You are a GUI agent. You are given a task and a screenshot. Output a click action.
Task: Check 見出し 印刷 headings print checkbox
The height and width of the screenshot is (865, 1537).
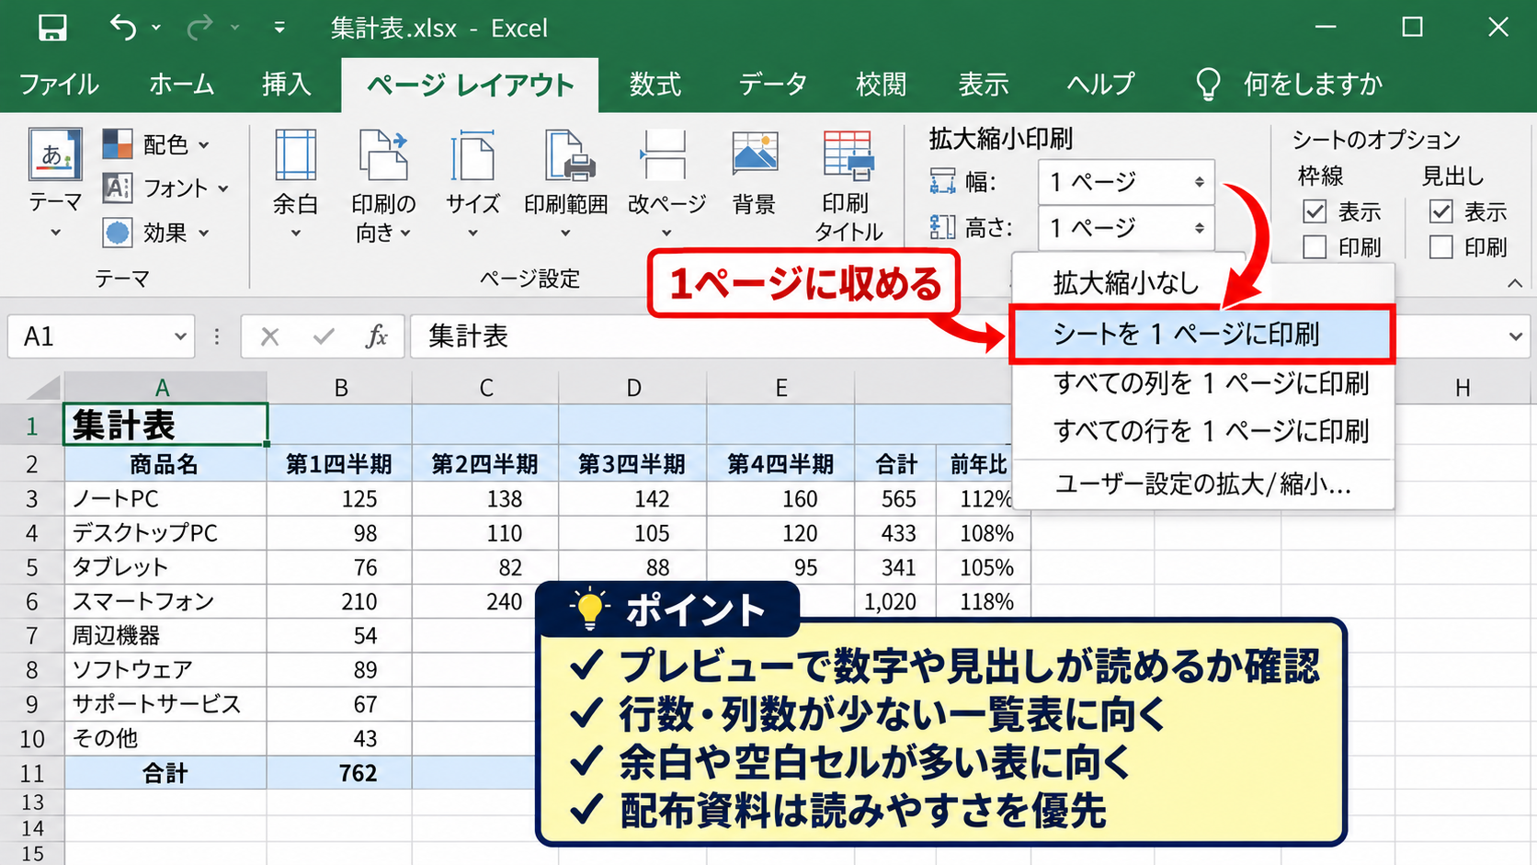(x=1440, y=247)
